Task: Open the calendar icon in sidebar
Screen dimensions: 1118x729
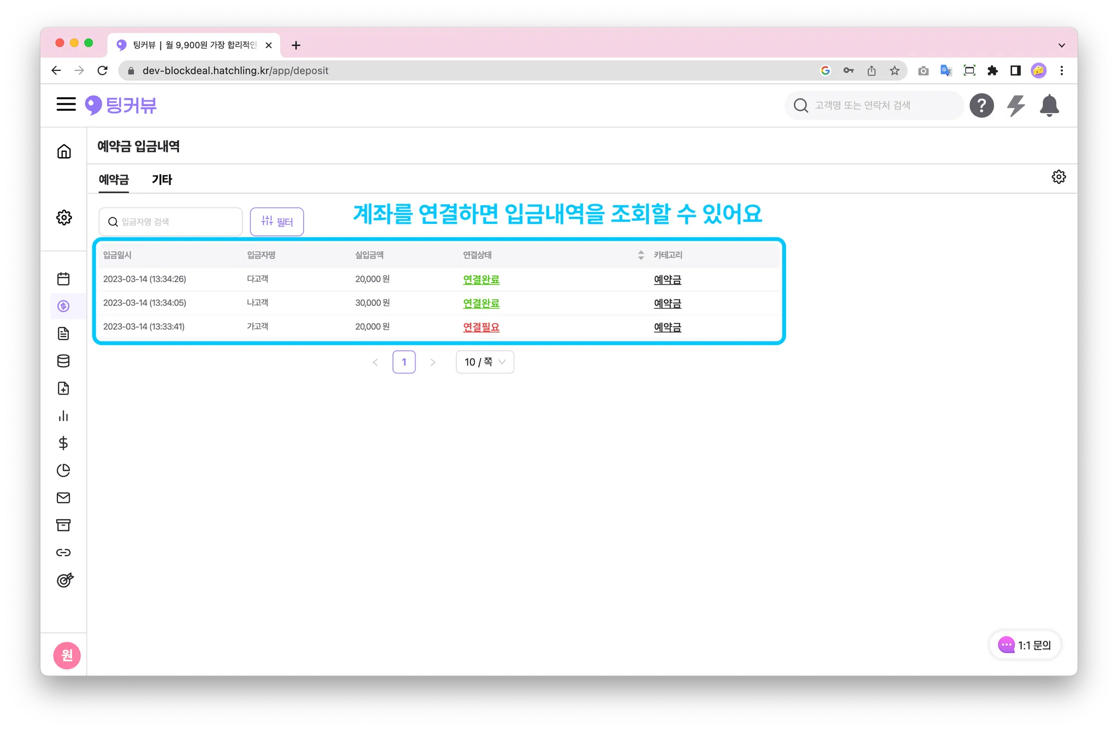Action: (x=63, y=279)
